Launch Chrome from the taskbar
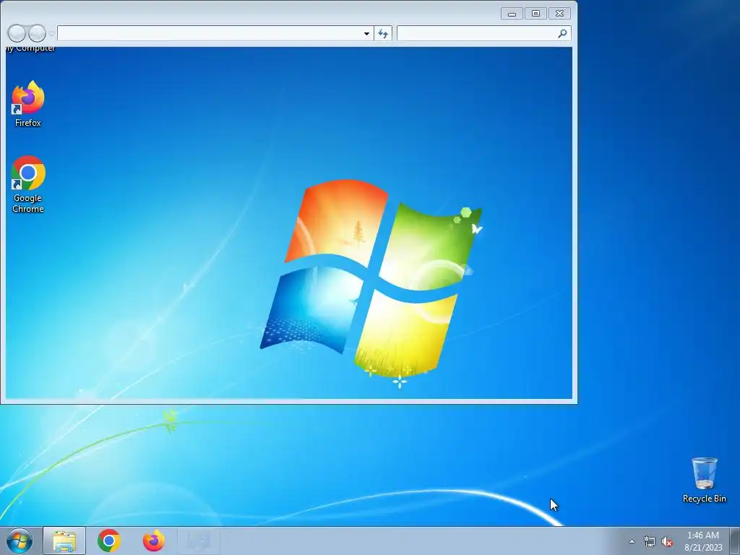This screenshot has width=740, height=555. [x=109, y=541]
